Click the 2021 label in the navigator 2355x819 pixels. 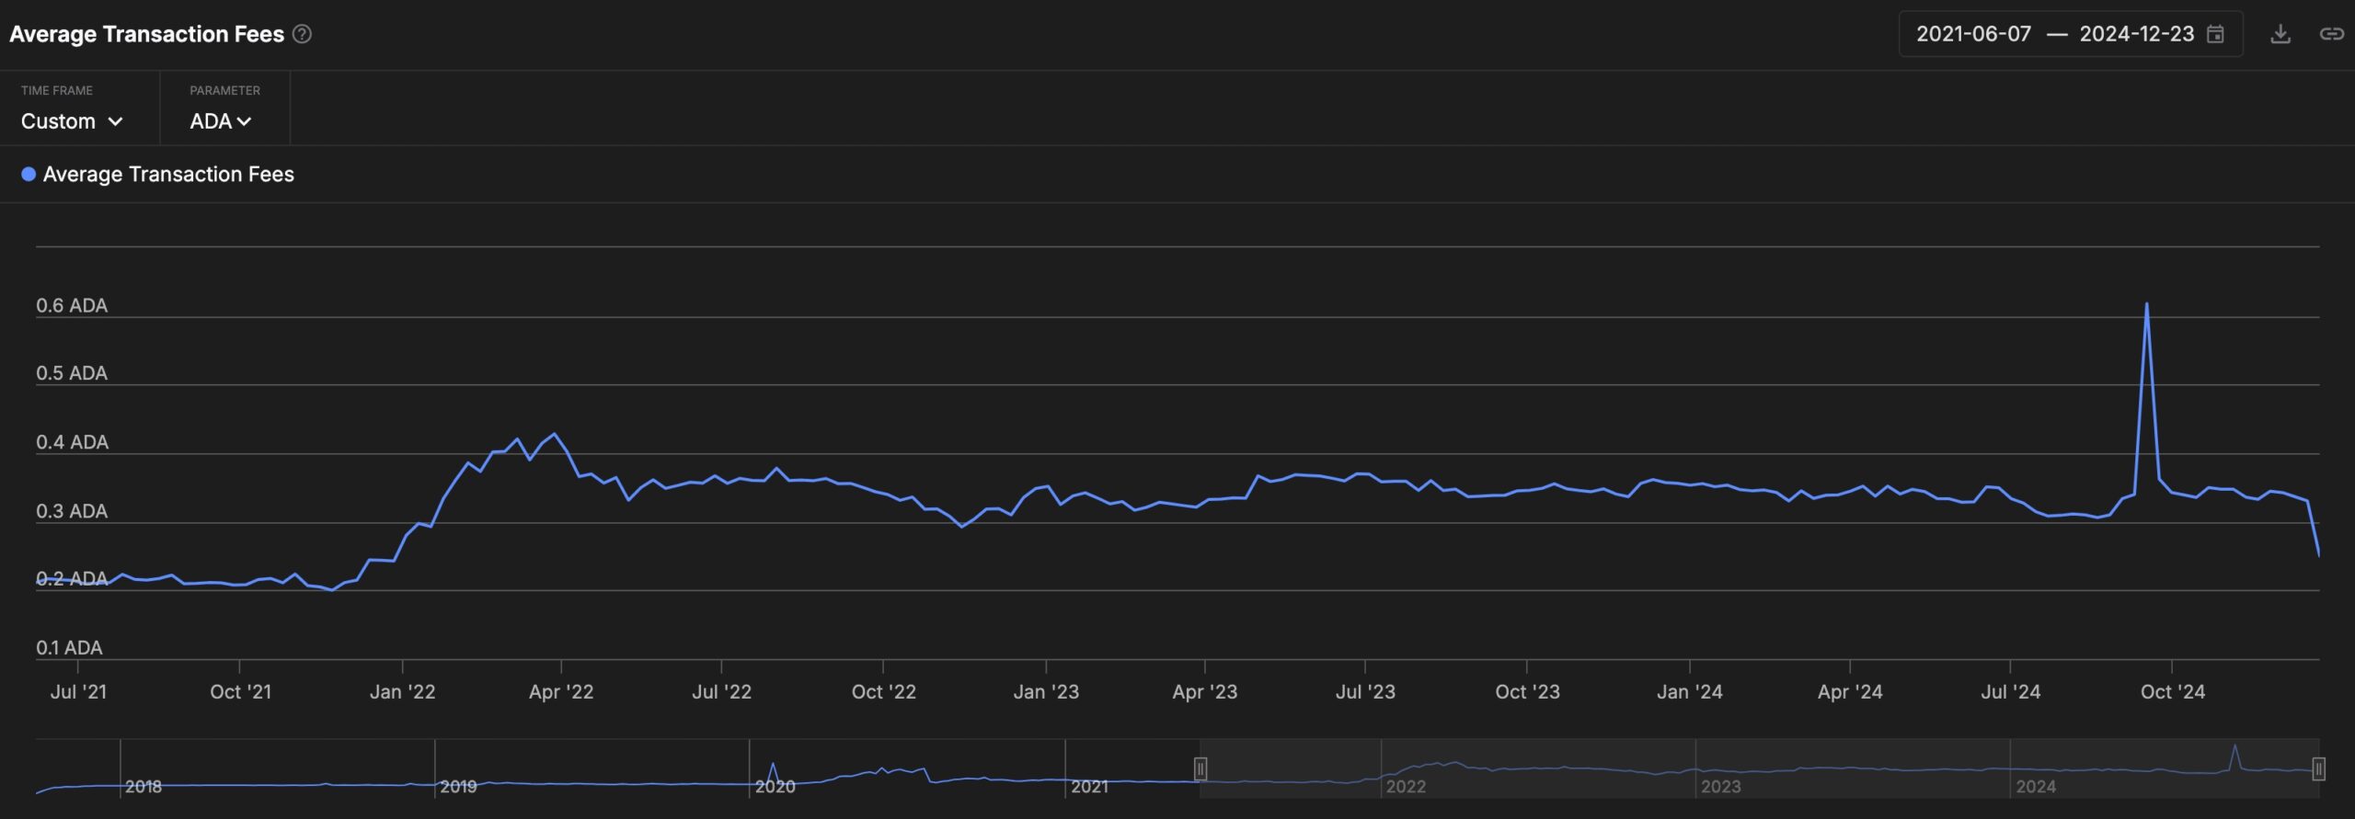pos(1090,787)
